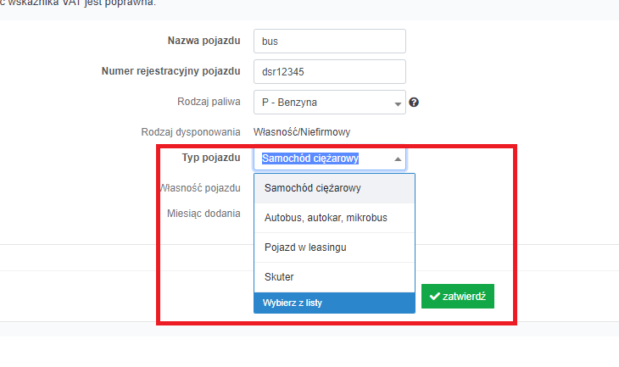Click the Nazwa pojazdu label
619x367 pixels.
pos(204,41)
